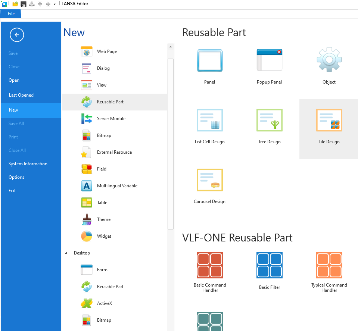Choose the ActiveX icon
This screenshot has width=358, height=331.
pyautogui.click(x=87, y=303)
